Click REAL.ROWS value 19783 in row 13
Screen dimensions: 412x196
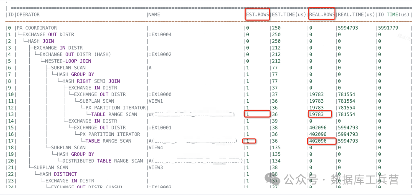click(317, 114)
